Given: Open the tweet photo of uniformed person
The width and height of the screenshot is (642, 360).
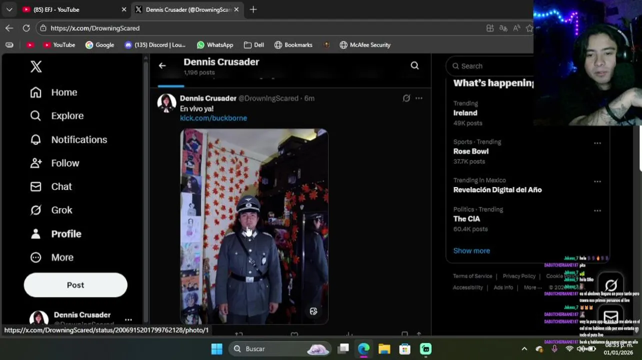Looking at the screenshot, I should 254,226.
